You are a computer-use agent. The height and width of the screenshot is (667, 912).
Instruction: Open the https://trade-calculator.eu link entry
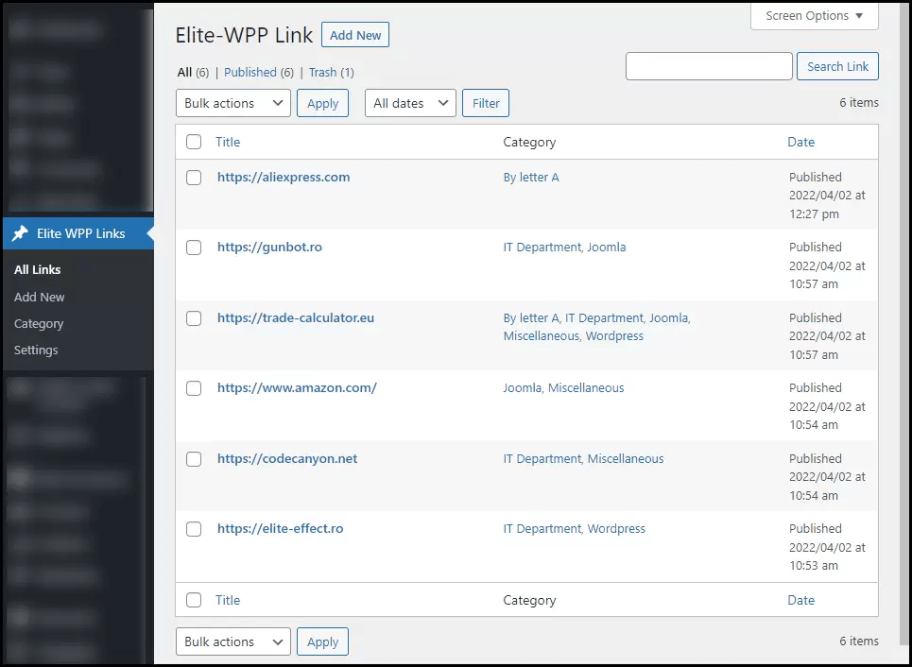[x=296, y=318]
